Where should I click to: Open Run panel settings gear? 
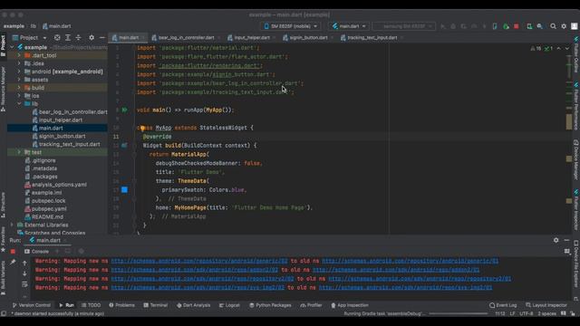coord(556,240)
